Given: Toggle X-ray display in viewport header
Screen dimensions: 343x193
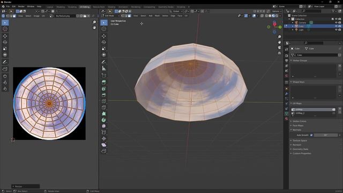Looking at the screenshot, I should (262, 16).
